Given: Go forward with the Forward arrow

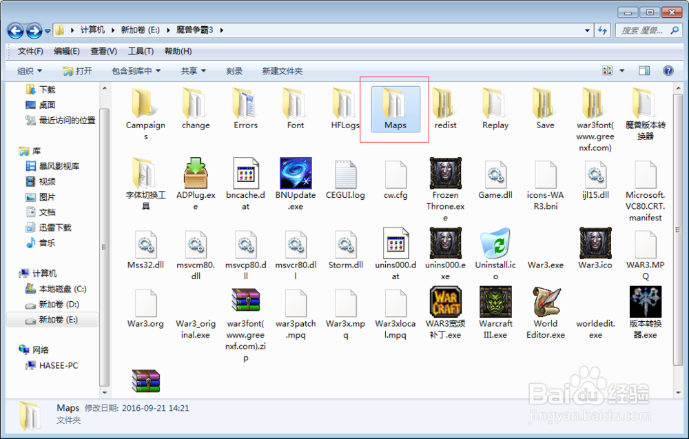Looking at the screenshot, I should [x=34, y=31].
